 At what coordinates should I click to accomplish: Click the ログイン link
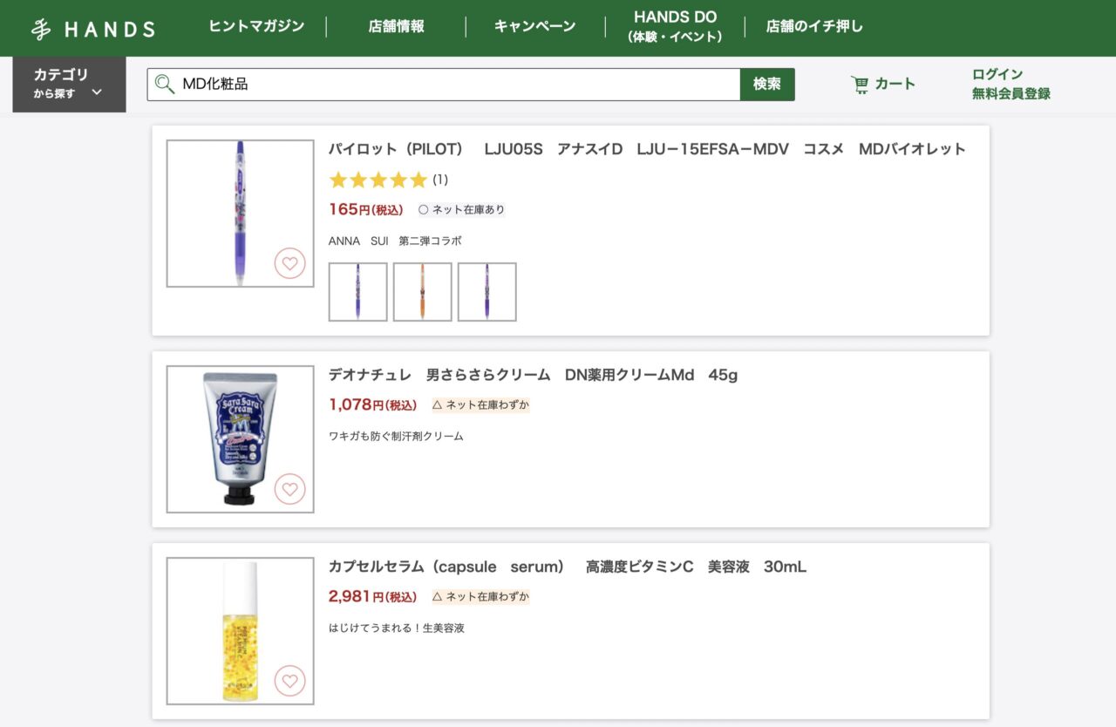[997, 74]
